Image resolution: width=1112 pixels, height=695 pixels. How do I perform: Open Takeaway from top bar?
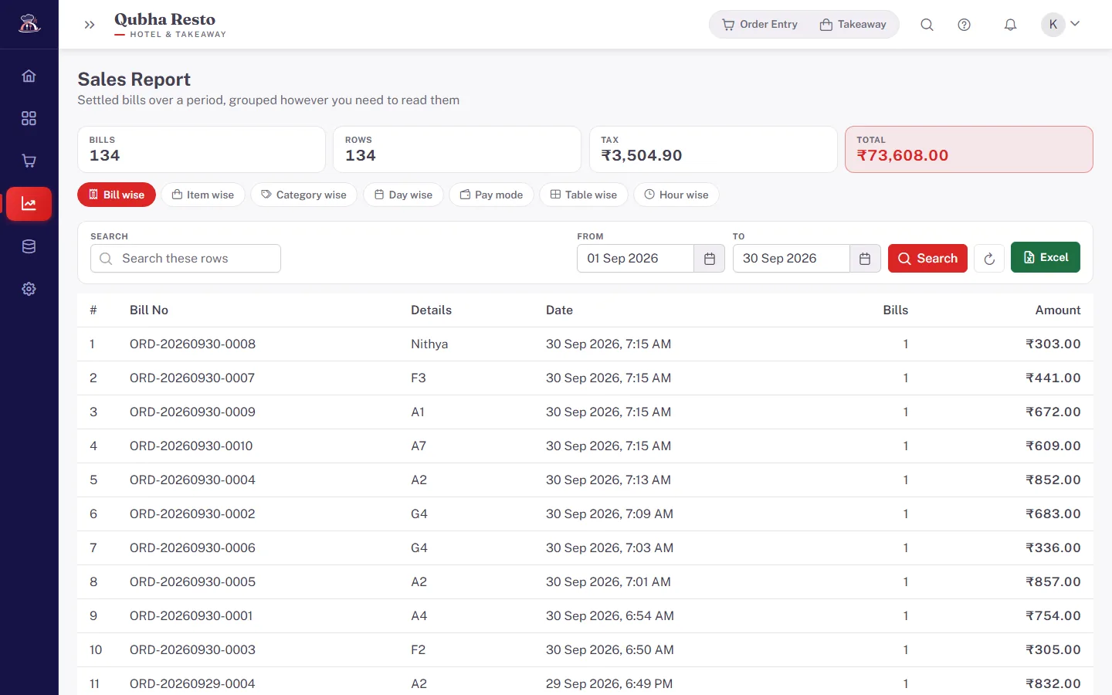(x=853, y=25)
